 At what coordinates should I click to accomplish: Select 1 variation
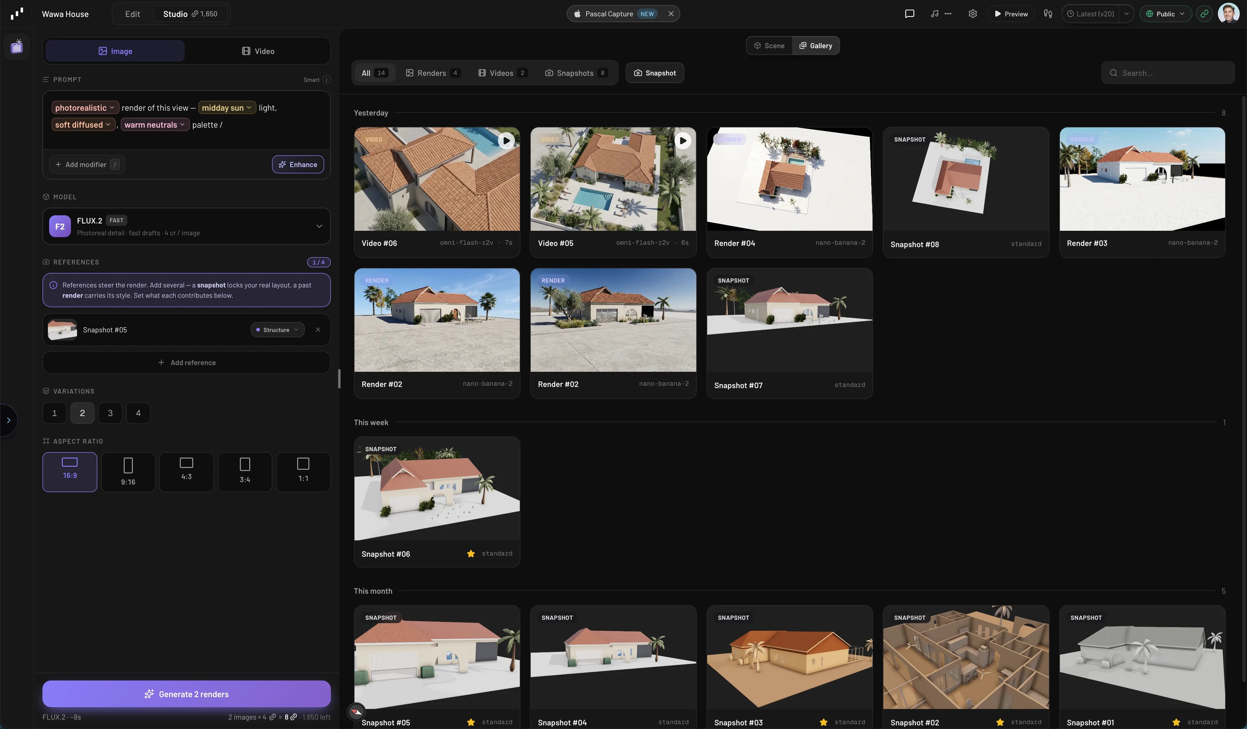[54, 413]
